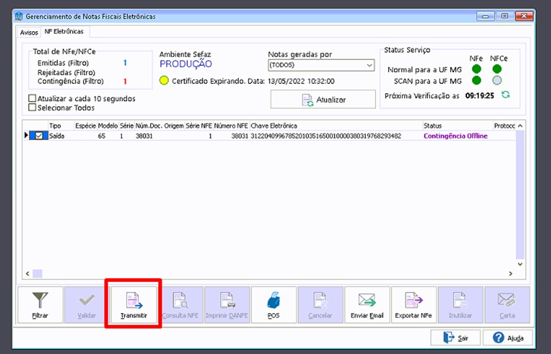This screenshot has height=354, width=551.
Task: Click the Atualizar button
Action: pyautogui.click(x=323, y=99)
